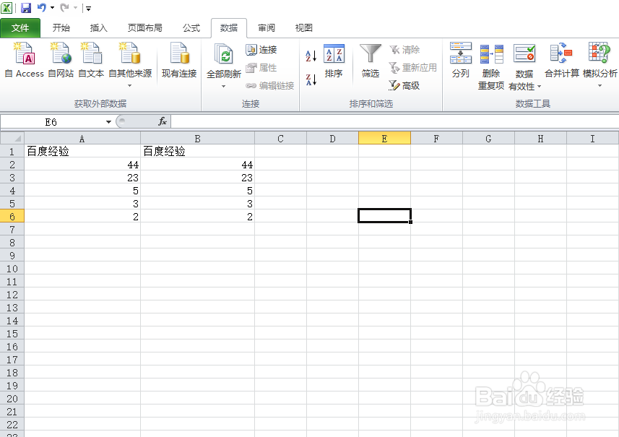Image resolution: width=619 pixels, height=437 pixels.
Task: Open the Connections (连接) button
Action: point(261,50)
